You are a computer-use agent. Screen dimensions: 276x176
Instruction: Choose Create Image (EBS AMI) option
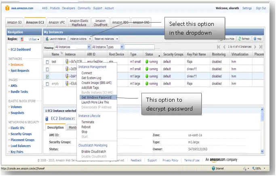[x=97, y=83]
